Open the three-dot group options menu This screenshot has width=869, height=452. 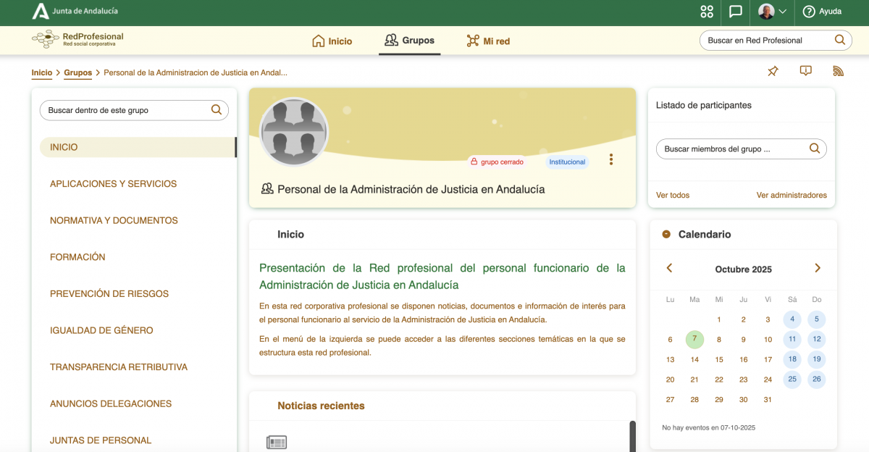pyautogui.click(x=611, y=159)
